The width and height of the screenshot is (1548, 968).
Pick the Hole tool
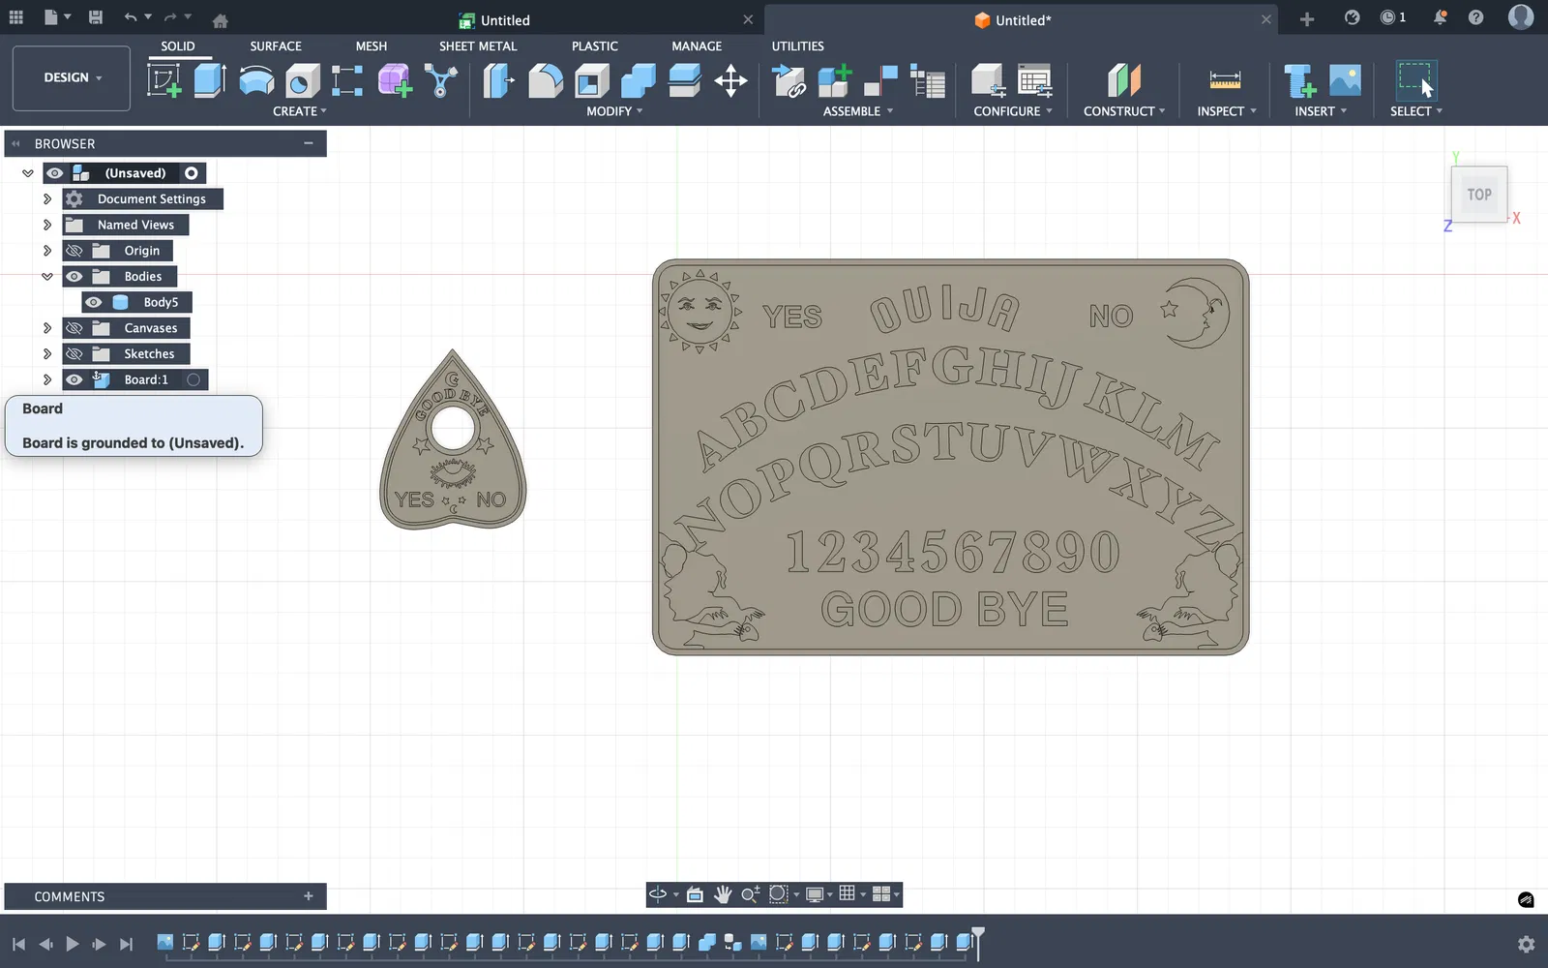tap(302, 80)
